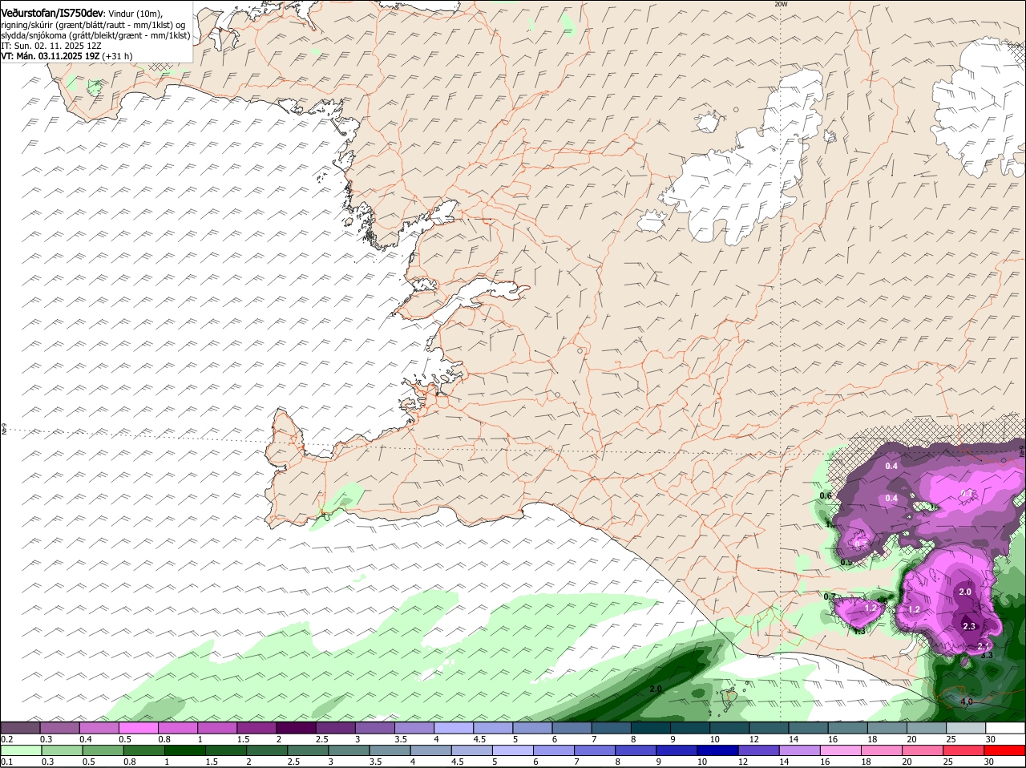Click the '(+31 h)' forecast offset text

[118, 56]
